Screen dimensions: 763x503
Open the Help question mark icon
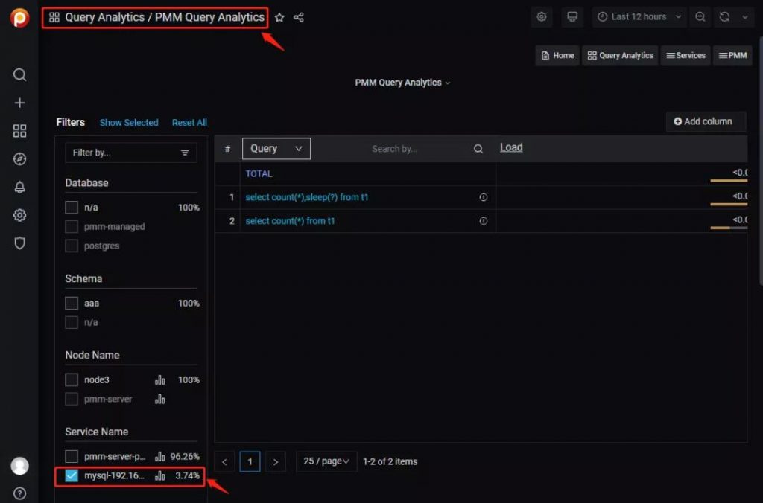pos(19,494)
